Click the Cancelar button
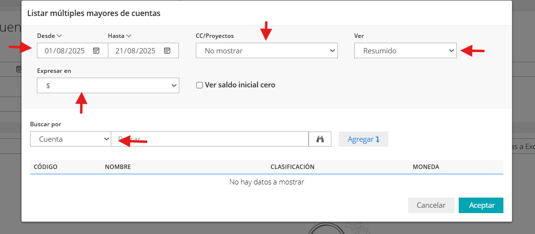 click(x=431, y=205)
